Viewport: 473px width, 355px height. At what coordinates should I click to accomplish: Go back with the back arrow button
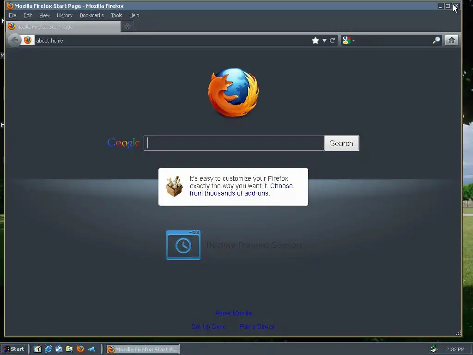14,41
